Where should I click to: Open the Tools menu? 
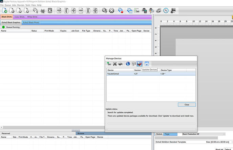click(x=28, y=5)
